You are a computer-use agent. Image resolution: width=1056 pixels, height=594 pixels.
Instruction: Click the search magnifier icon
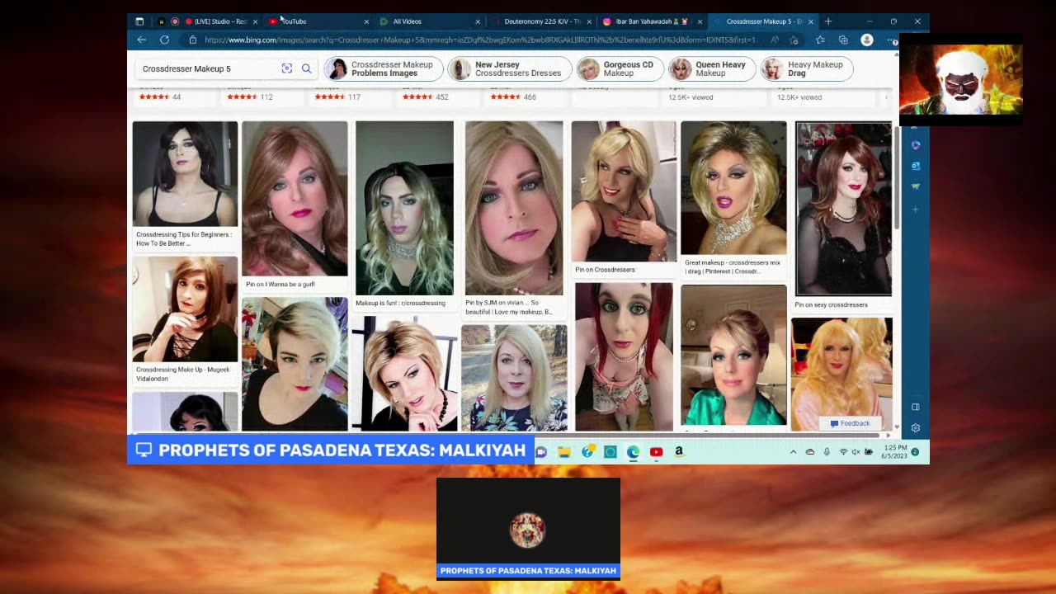(x=306, y=68)
